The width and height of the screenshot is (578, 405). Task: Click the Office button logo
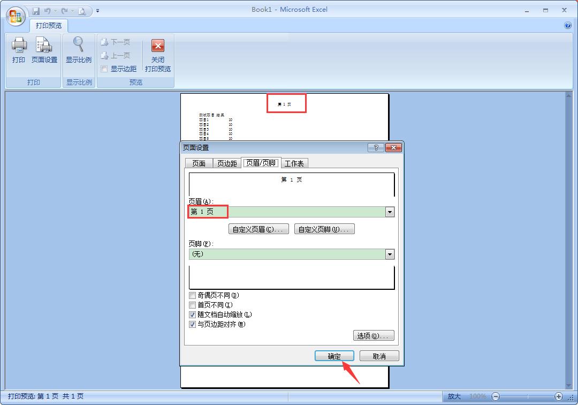click(x=16, y=16)
